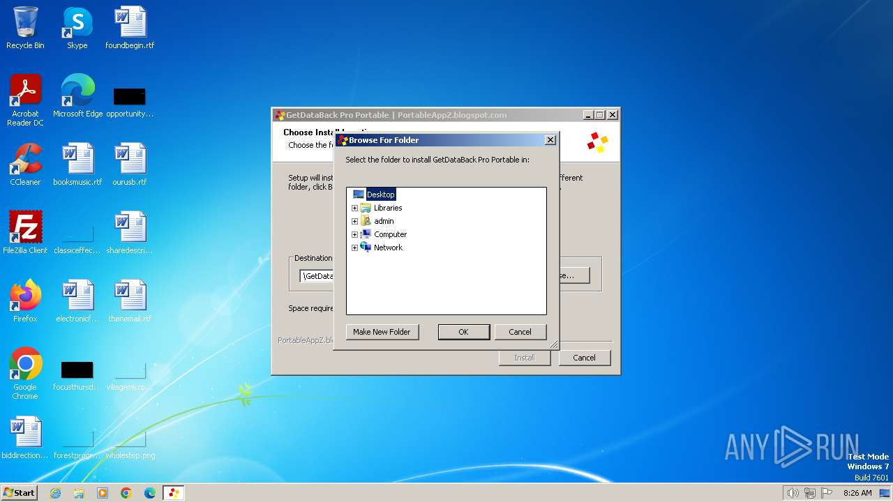Click the Browse For Folder resize grip
893x502 pixels.
click(553, 344)
